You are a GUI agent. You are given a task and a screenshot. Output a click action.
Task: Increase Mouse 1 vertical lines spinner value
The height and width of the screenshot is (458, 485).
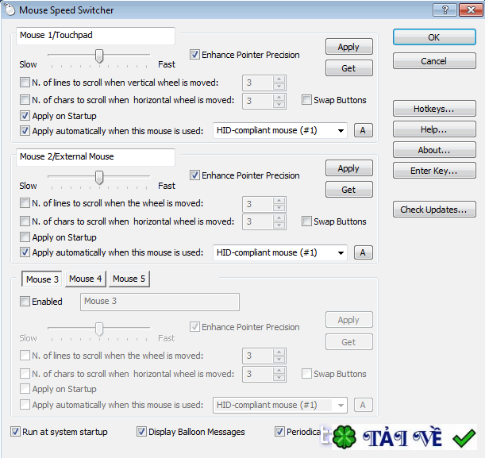click(279, 79)
